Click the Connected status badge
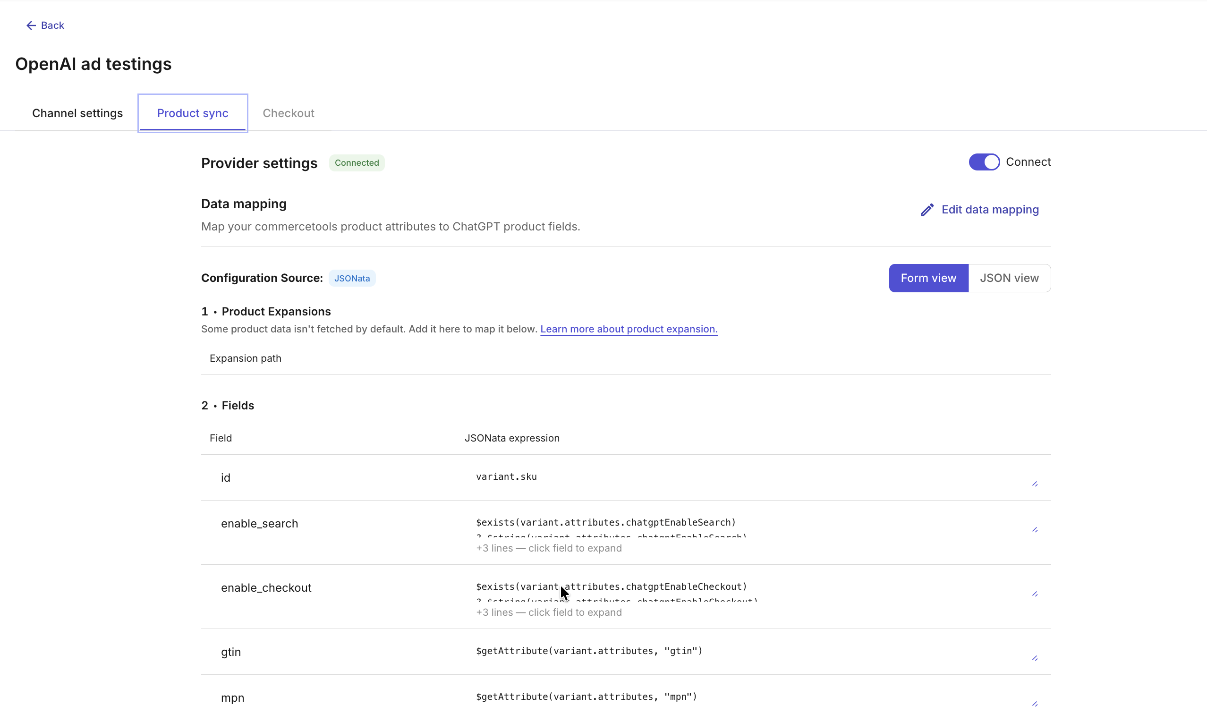This screenshot has height=714, width=1207. [x=357, y=163]
